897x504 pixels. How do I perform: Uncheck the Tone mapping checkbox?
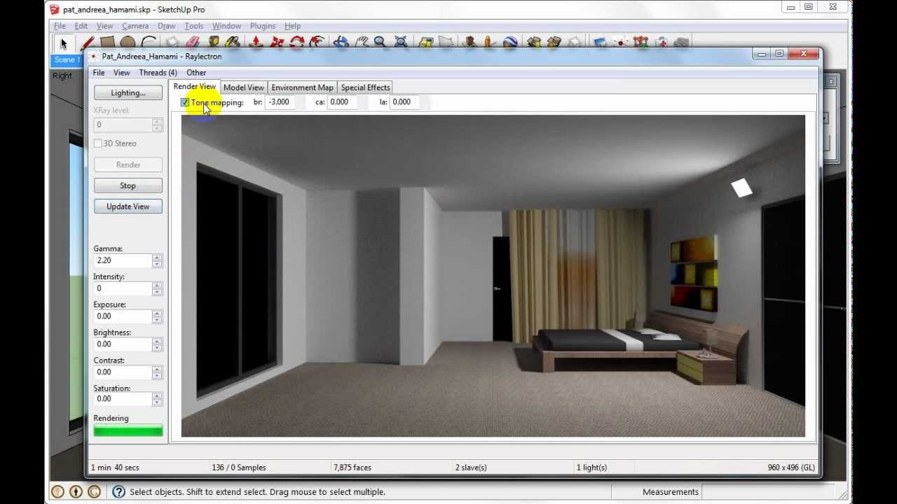tap(185, 102)
